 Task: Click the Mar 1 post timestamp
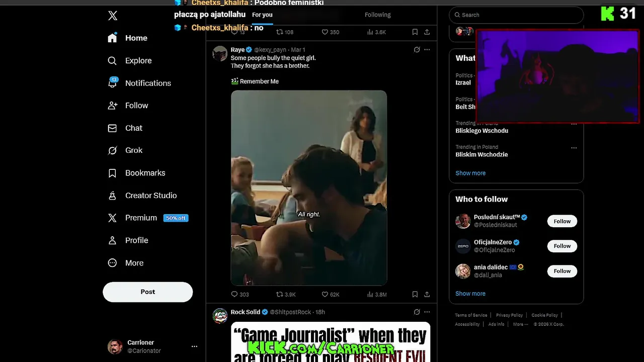pos(298,50)
